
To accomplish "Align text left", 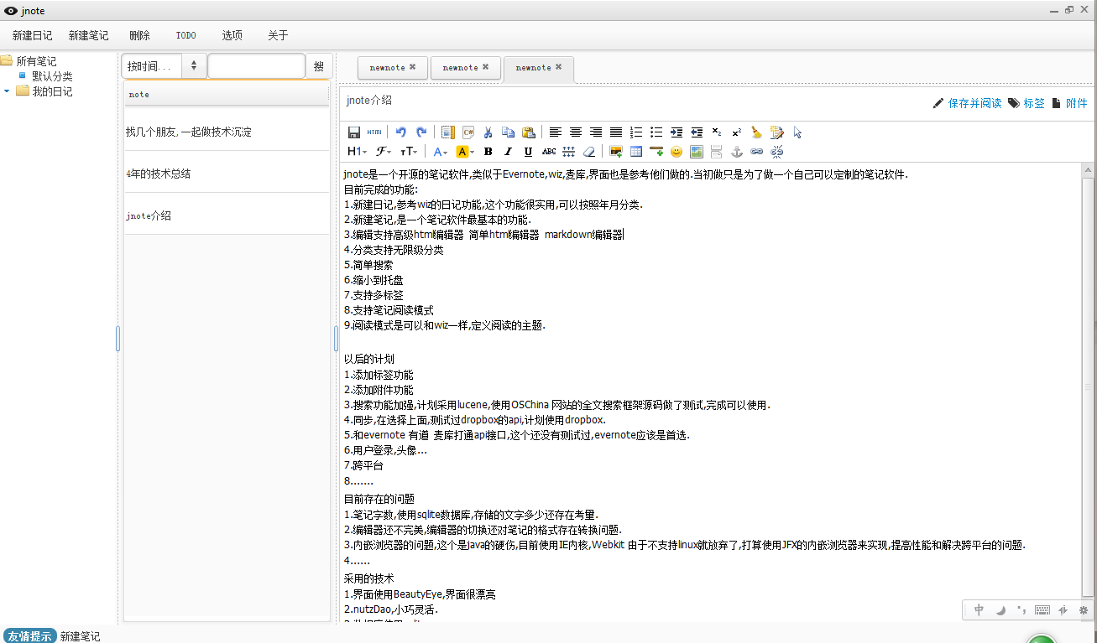I will click(x=555, y=132).
